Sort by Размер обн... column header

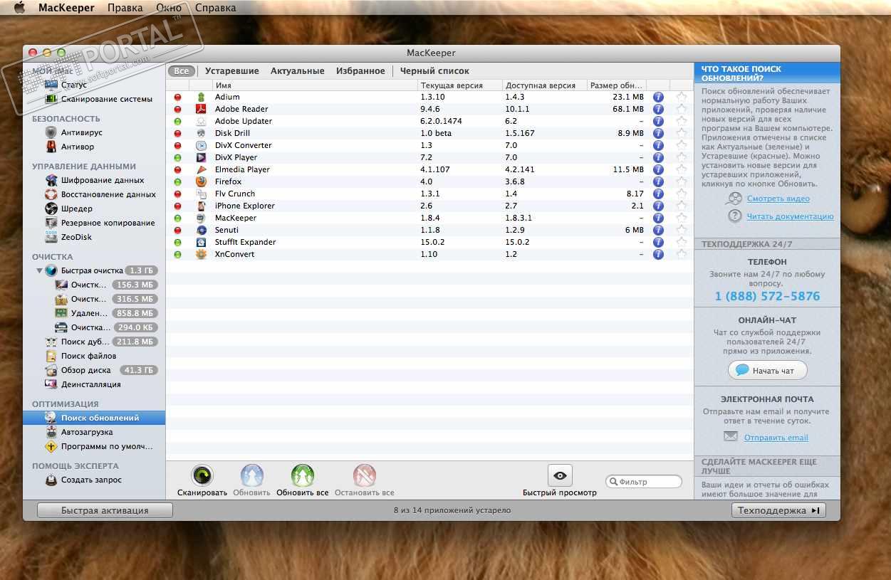tap(617, 85)
